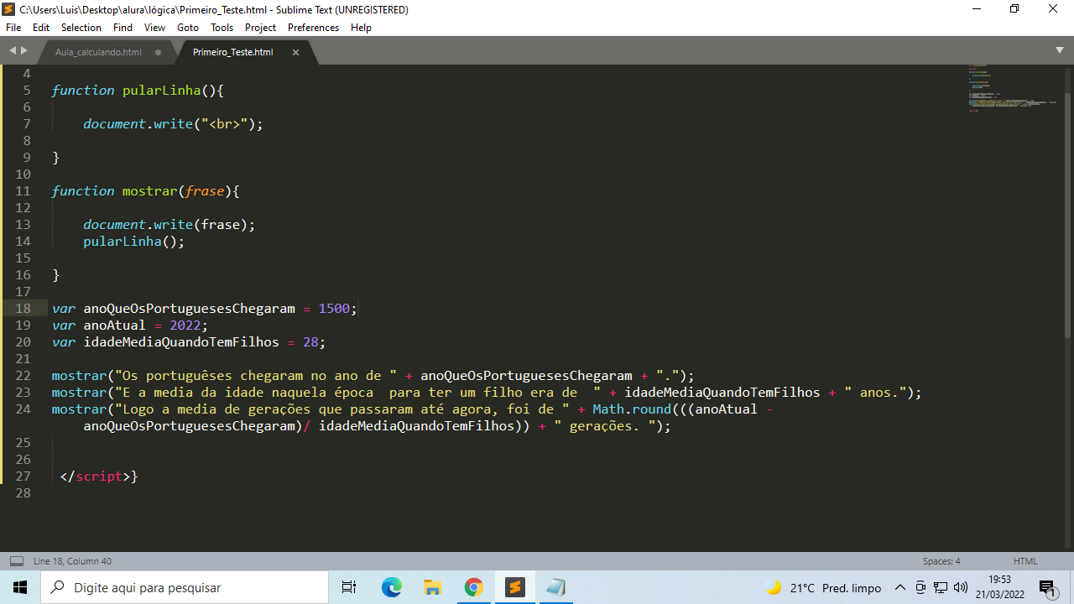
Task: Show hidden system tray icons
Action: 900,587
